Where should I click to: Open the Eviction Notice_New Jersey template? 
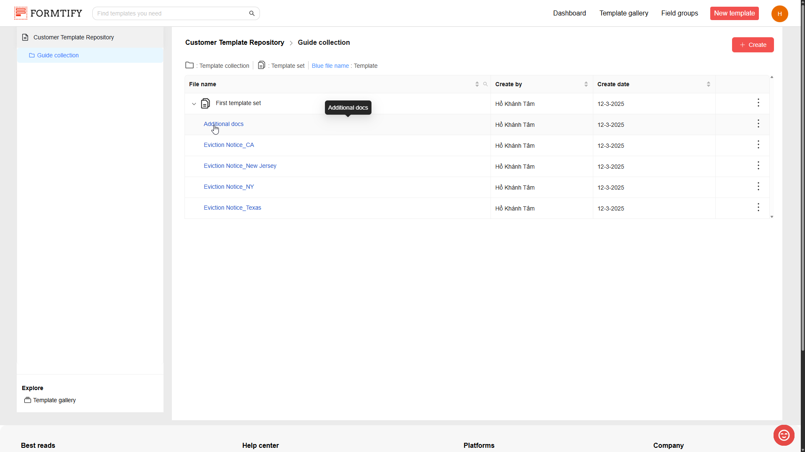tap(240, 166)
